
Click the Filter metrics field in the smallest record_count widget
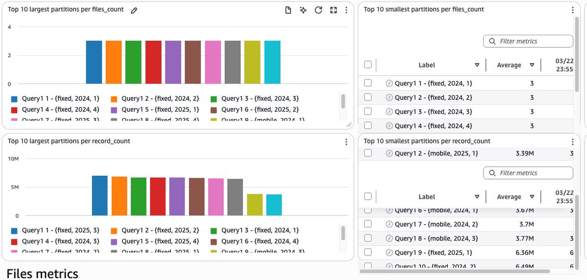528,173
